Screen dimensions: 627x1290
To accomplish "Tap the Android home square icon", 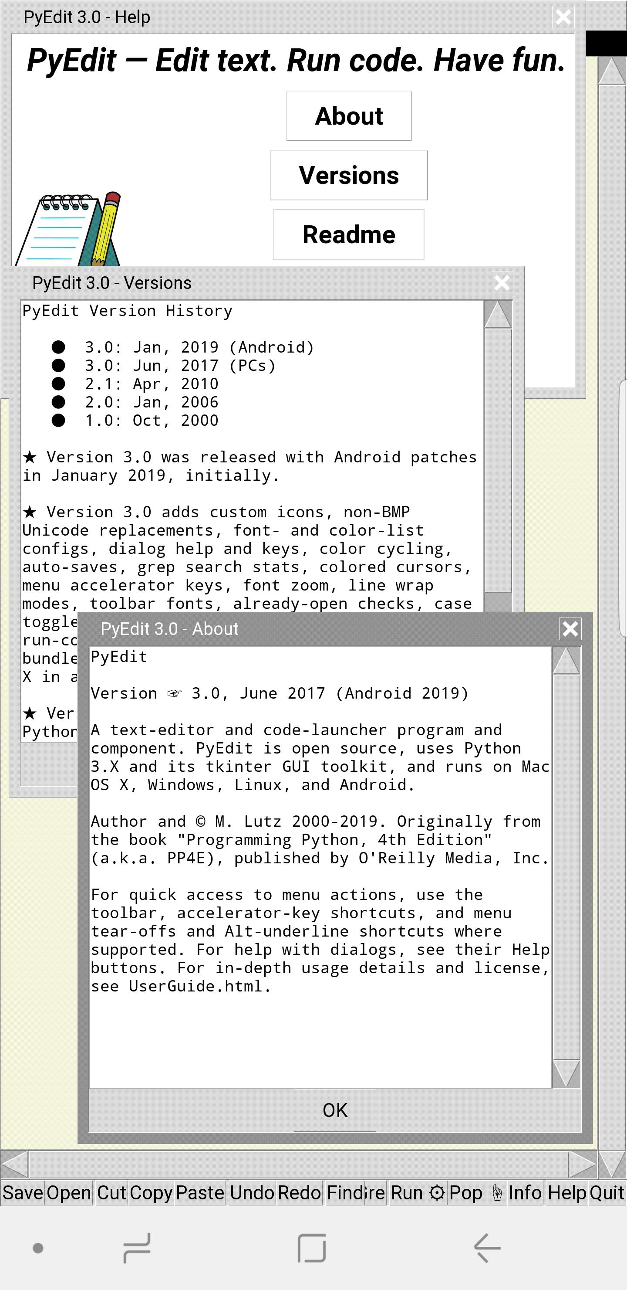I will (311, 1247).
